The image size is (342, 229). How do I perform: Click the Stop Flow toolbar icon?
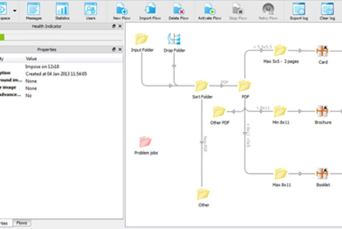[238, 11]
